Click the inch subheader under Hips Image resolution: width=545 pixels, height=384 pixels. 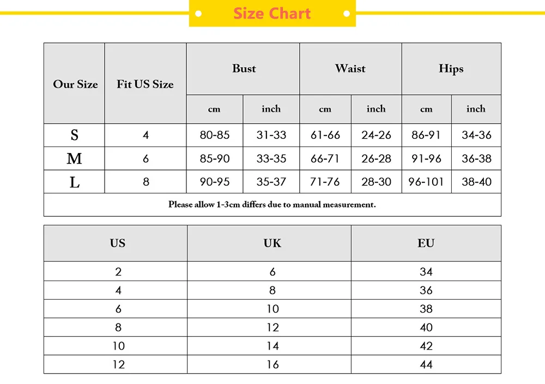pos(476,109)
